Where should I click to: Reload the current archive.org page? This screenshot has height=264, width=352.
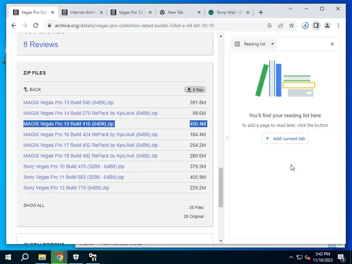coord(36,25)
